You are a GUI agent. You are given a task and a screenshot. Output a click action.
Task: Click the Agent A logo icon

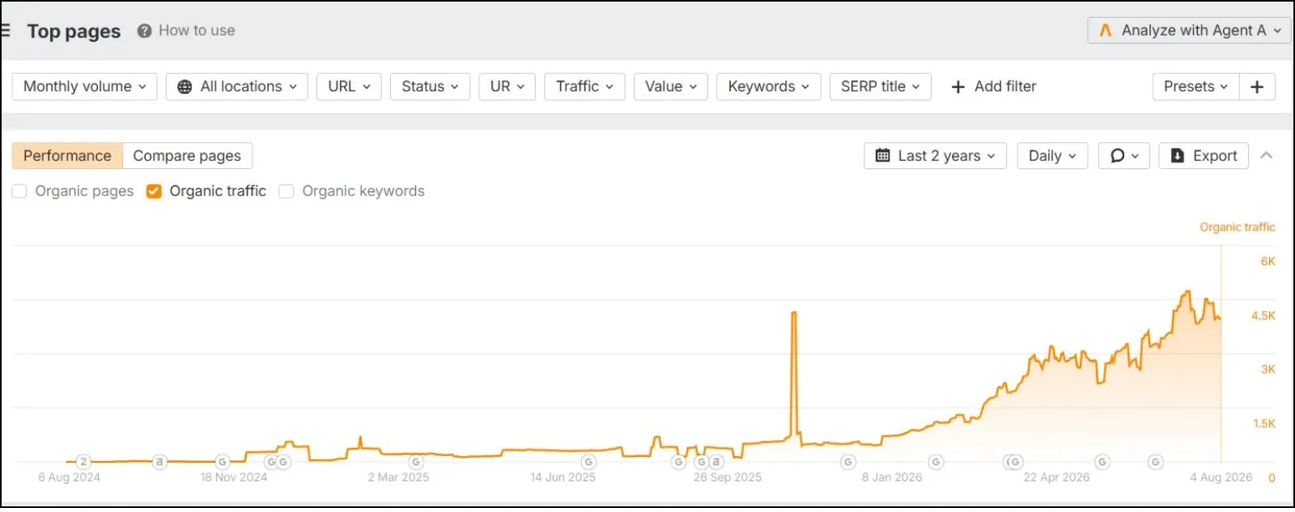[x=1106, y=31]
